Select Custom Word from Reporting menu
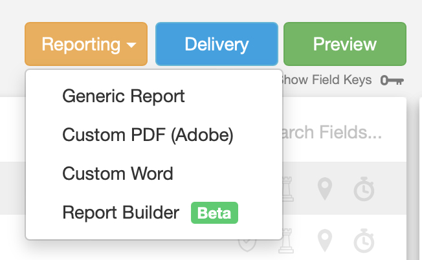The height and width of the screenshot is (260, 422). click(x=118, y=173)
